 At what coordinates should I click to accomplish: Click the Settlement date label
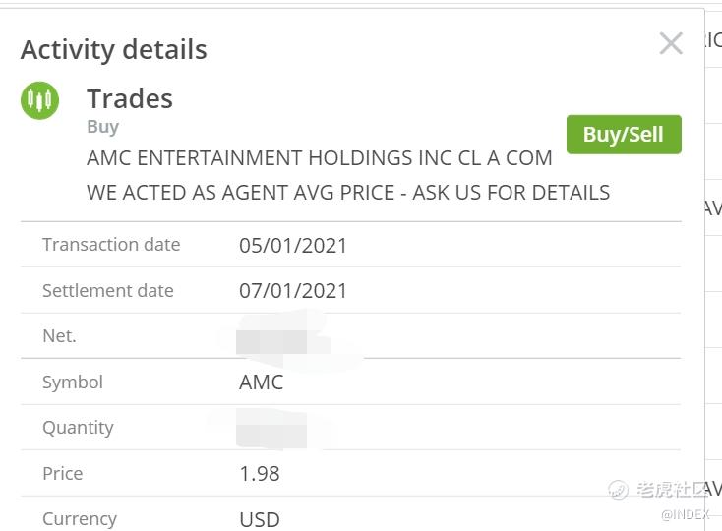pyautogui.click(x=108, y=291)
